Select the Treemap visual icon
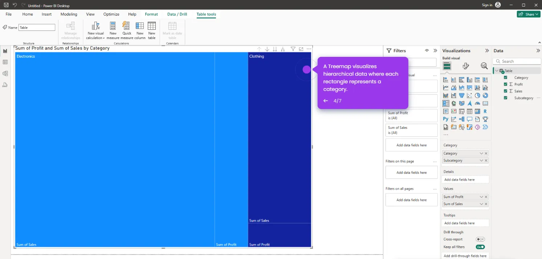This screenshot has height=259, width=542. [x=446, y=104]
